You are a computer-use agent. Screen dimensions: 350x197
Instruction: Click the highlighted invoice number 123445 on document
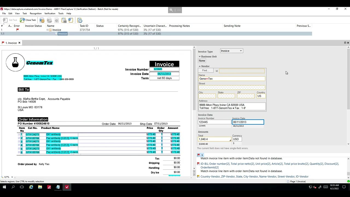[x=158, y=69]
